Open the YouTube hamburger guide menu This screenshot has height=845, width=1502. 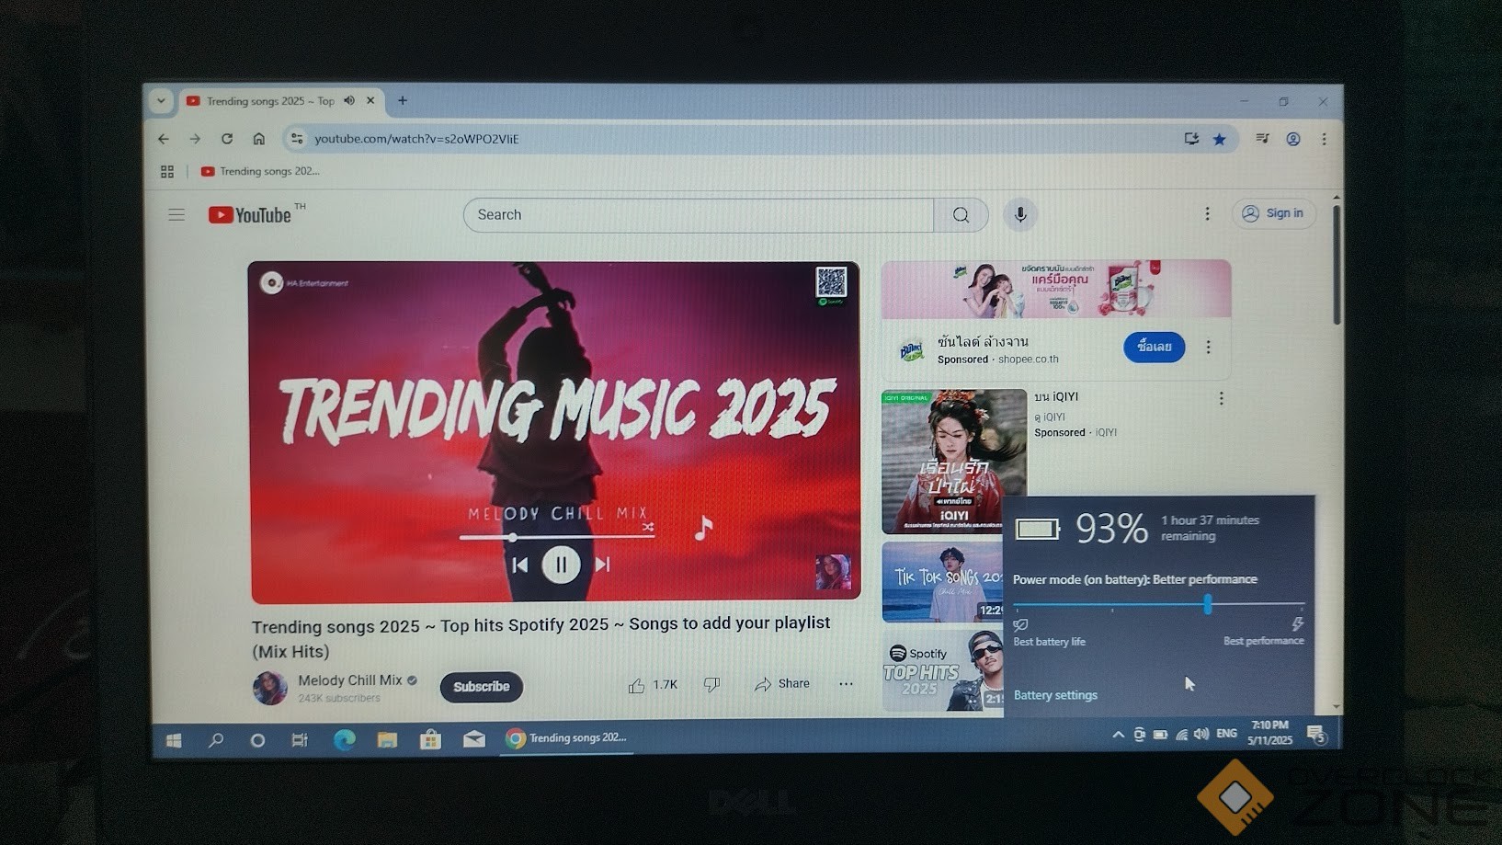176,214
